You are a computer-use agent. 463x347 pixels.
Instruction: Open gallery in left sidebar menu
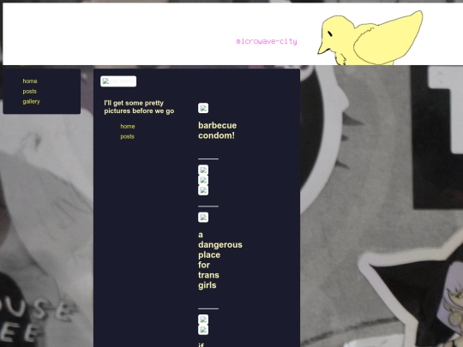[32, 101]
